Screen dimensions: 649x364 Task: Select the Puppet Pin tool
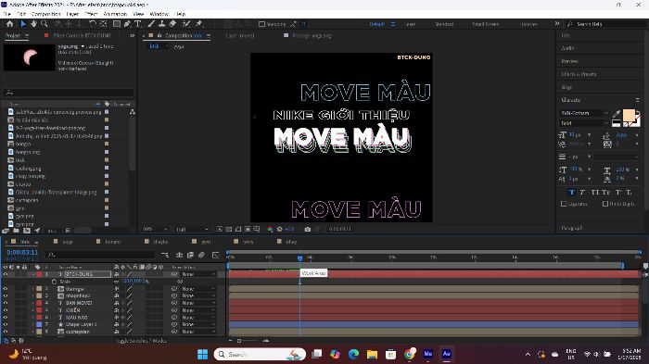coord(199,24)
